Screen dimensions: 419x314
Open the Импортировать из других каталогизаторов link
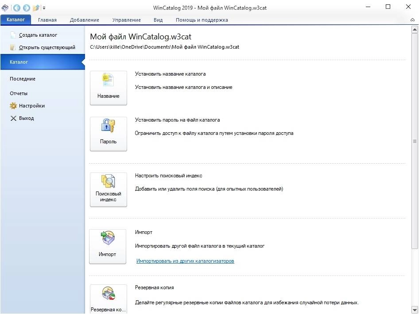[x=185, y=261]
